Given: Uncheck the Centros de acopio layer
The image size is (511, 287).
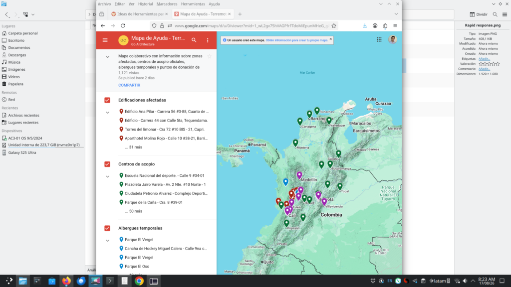Looking at the screenshot, I should click(x=107, y=164).
